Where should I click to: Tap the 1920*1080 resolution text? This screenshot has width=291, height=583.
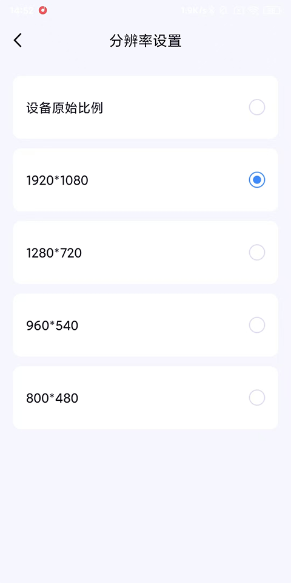pos(57,181)
